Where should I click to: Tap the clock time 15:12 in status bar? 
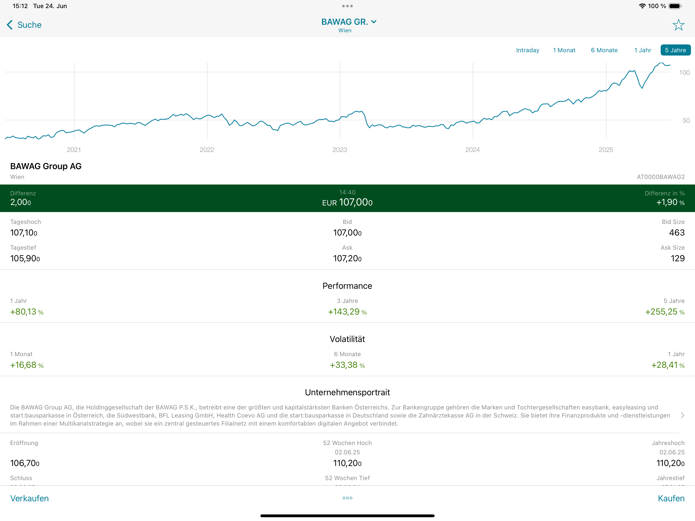click(x=20, y=6)
